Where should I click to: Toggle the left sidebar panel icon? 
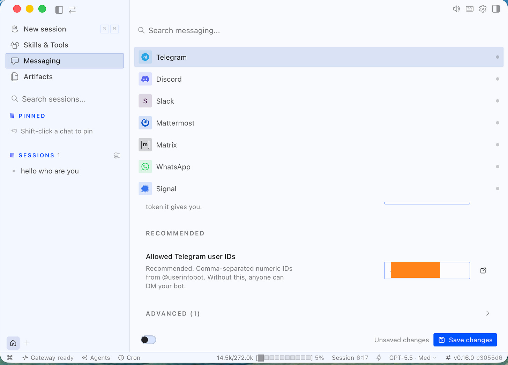point(59,10)
